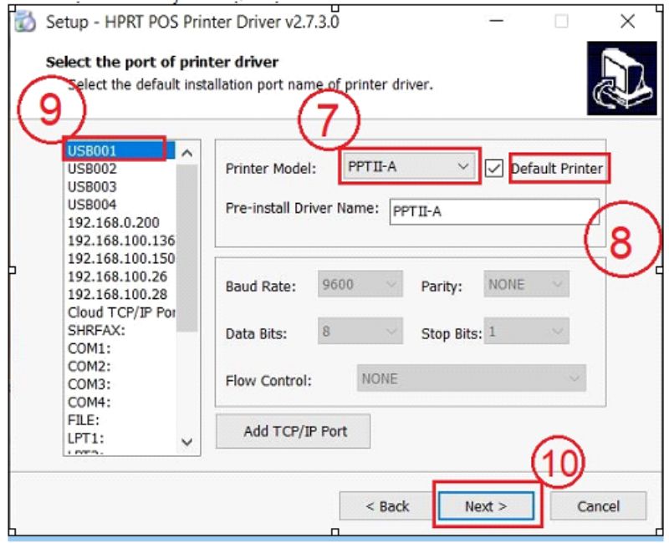Click the Next button

point(486,505)
